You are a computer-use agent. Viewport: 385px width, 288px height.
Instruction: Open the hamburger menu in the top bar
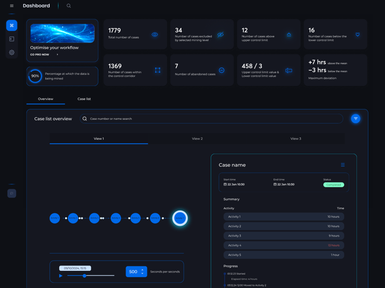(11, 6)
